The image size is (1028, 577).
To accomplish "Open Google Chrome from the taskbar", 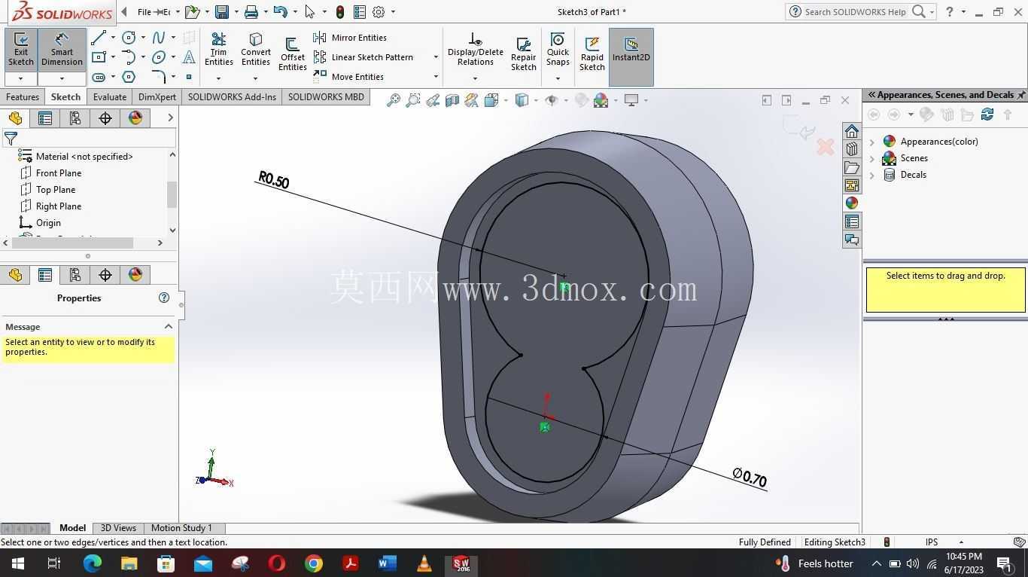I will (x=313, y=563).
